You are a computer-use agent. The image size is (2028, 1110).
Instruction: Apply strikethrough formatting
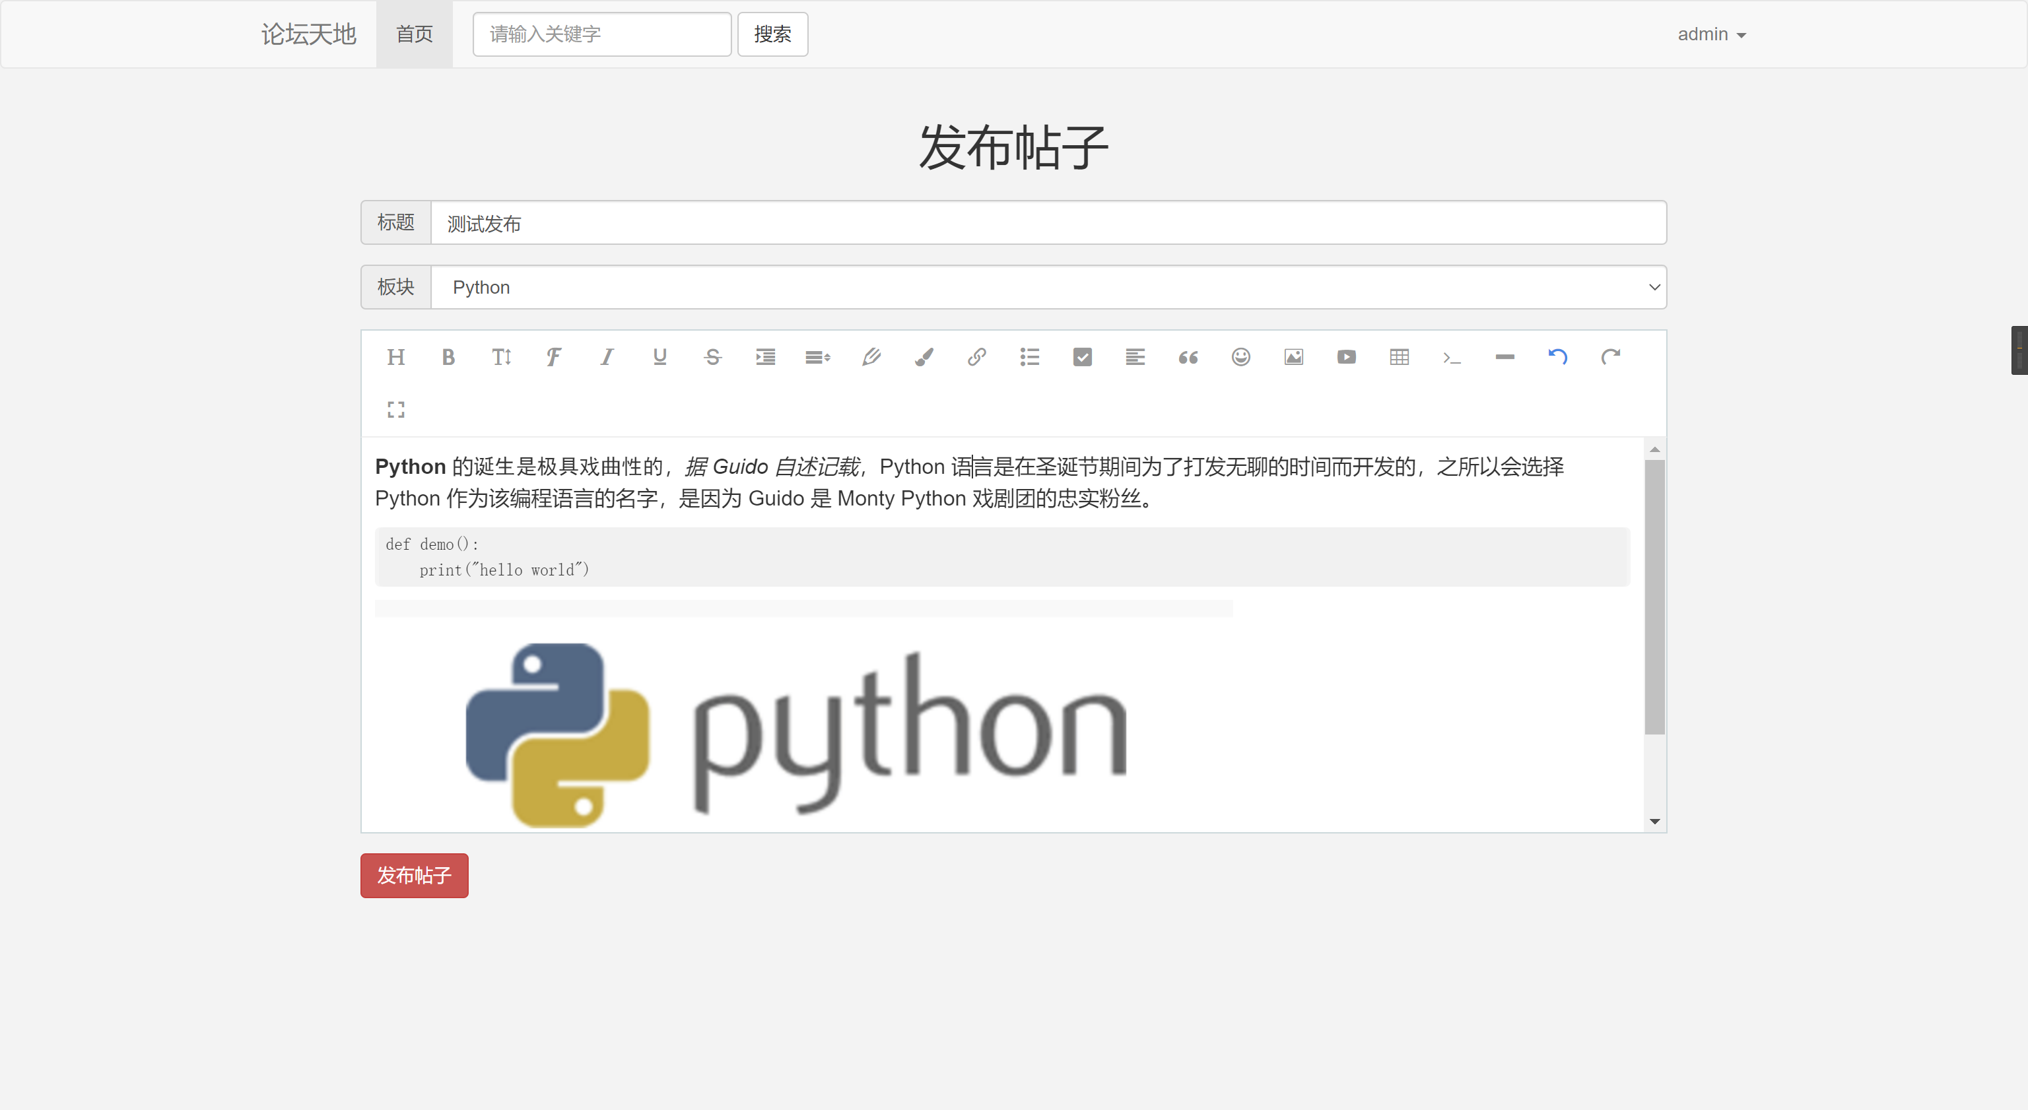tap(712, 358)
